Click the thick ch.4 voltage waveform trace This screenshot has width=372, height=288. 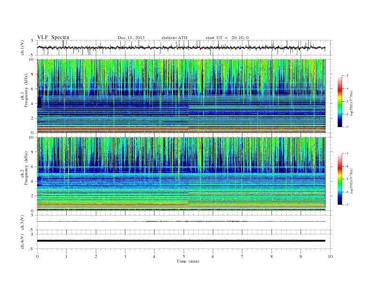click(x=181, y=241)
